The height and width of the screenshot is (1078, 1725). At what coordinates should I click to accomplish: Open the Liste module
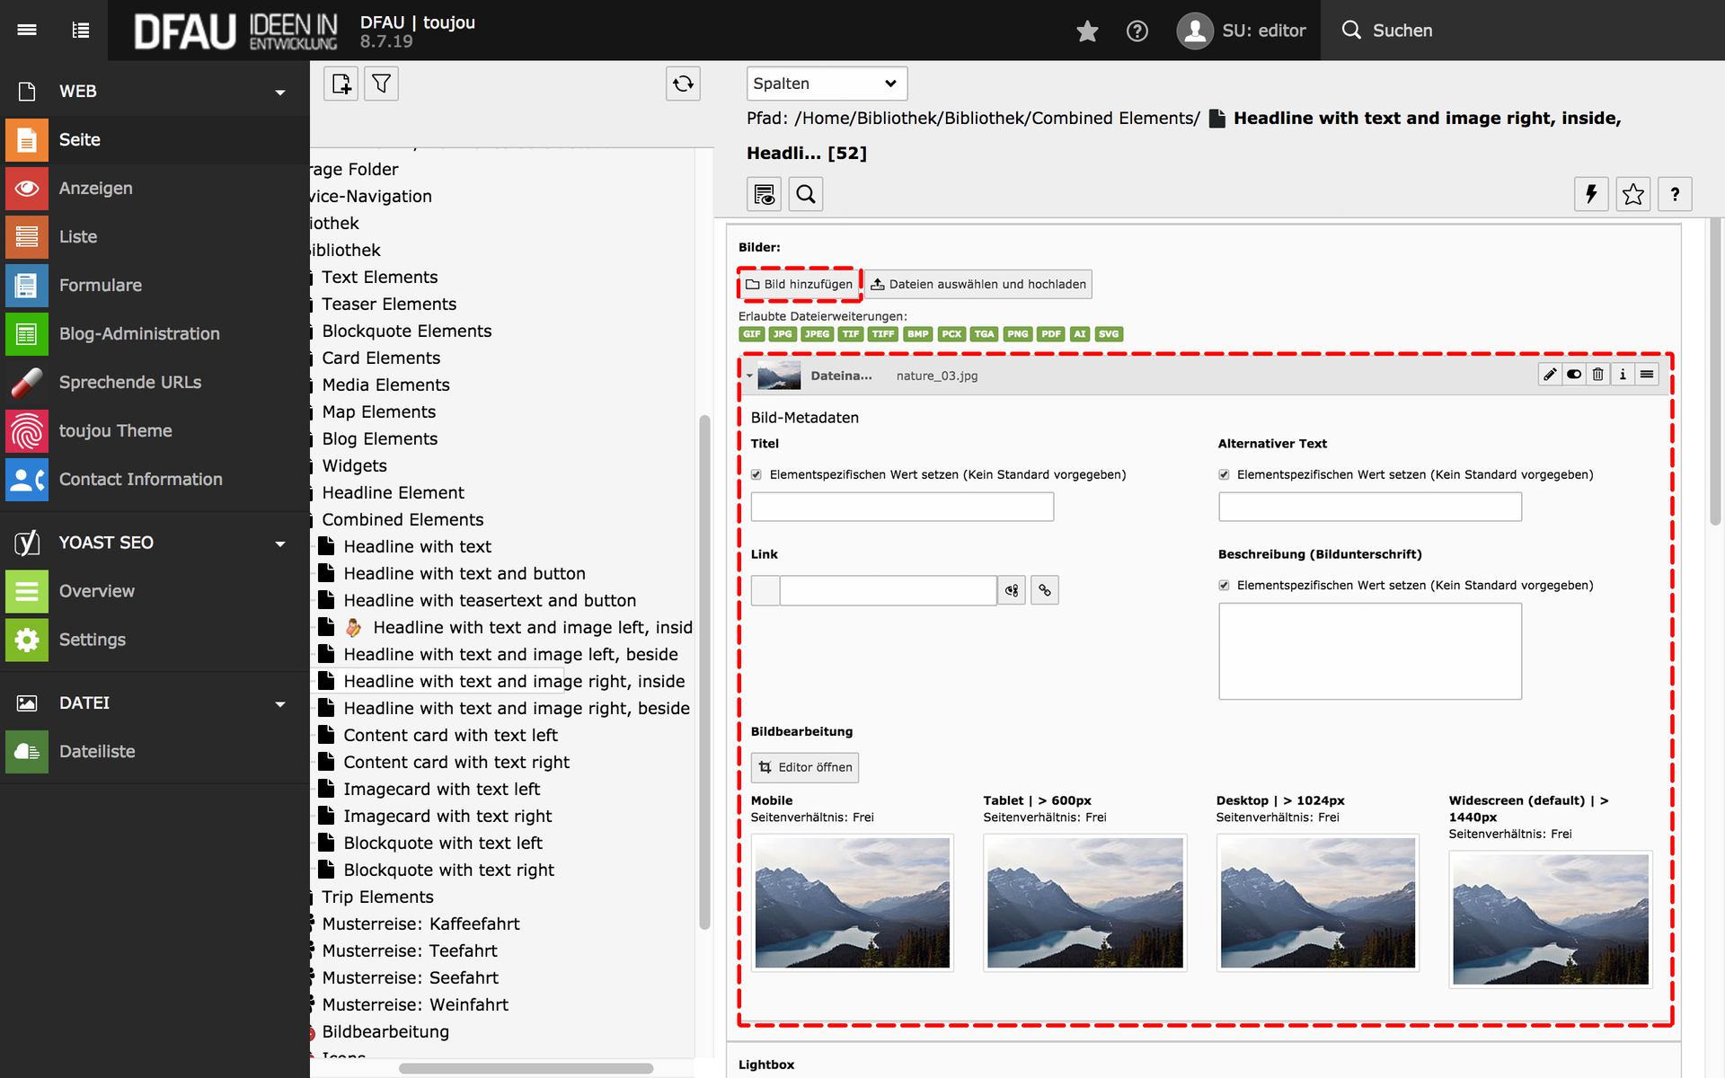tap(78, 236)
